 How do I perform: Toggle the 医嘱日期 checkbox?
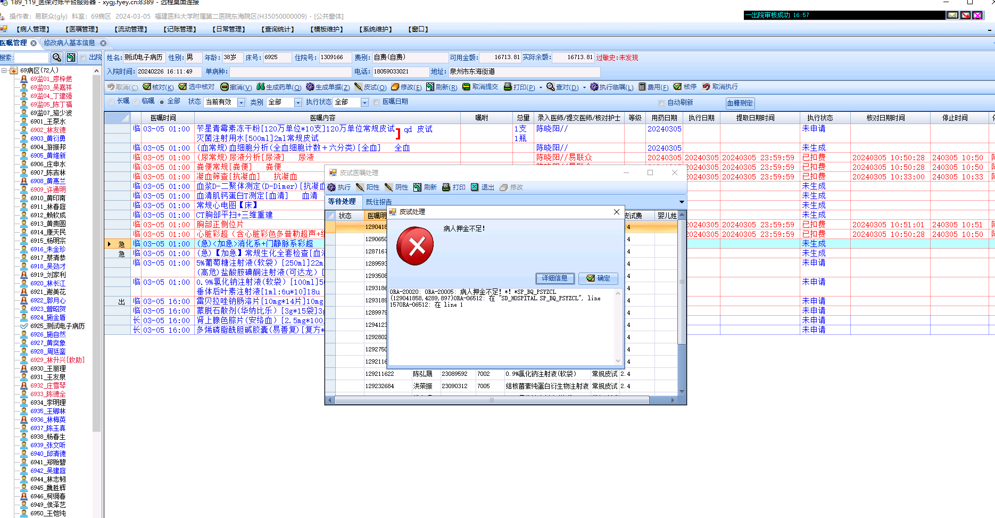tap(377, 102)
